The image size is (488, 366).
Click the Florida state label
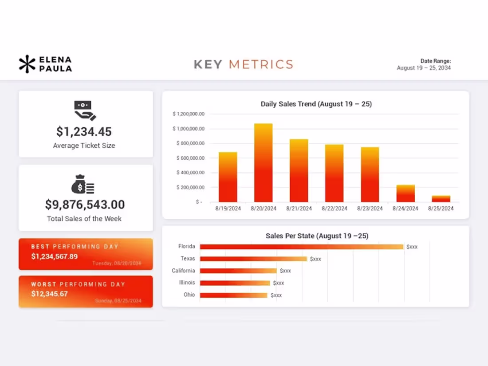click(x=187, y=246)
